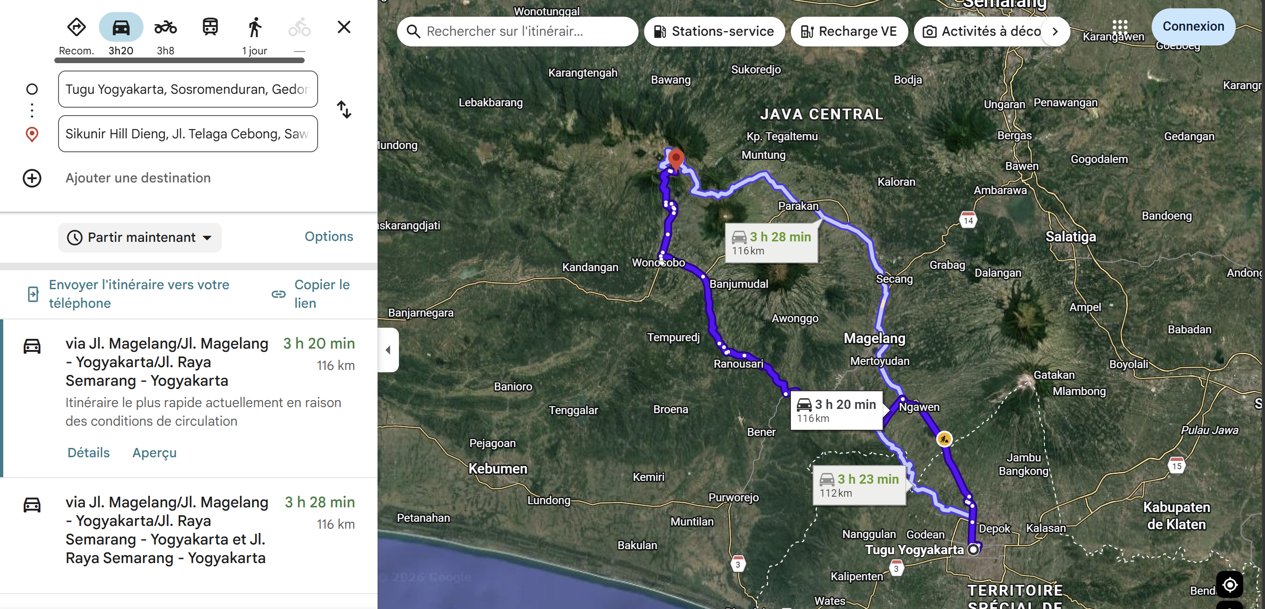Click car icon of the 3 h 20 min route
The width and height of the screenshot is (1265, 609).
[x=32, y=346]
